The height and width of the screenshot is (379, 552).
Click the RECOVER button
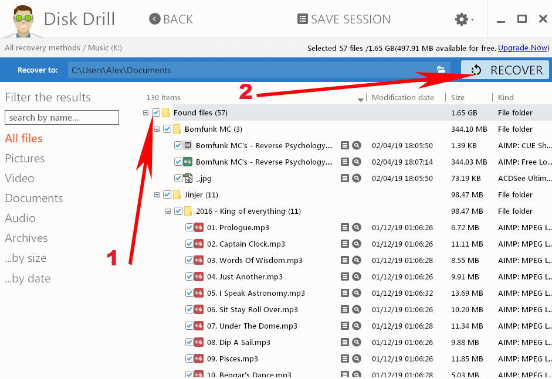click(x=505, y=70)
